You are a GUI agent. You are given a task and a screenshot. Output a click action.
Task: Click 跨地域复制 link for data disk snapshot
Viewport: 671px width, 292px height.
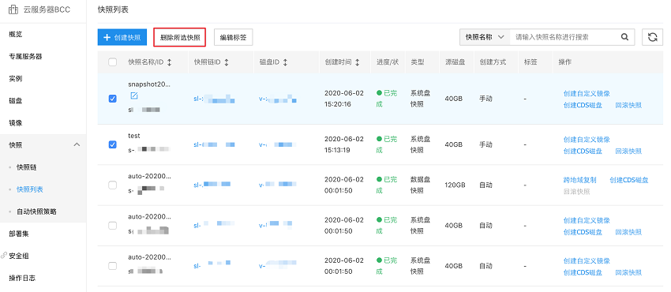580,180
